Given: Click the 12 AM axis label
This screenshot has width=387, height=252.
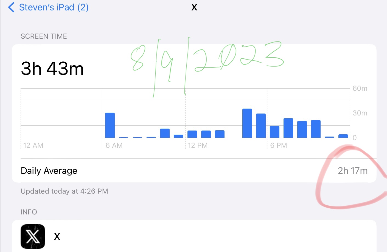Looking at the screenshot, I should point(33,145).
